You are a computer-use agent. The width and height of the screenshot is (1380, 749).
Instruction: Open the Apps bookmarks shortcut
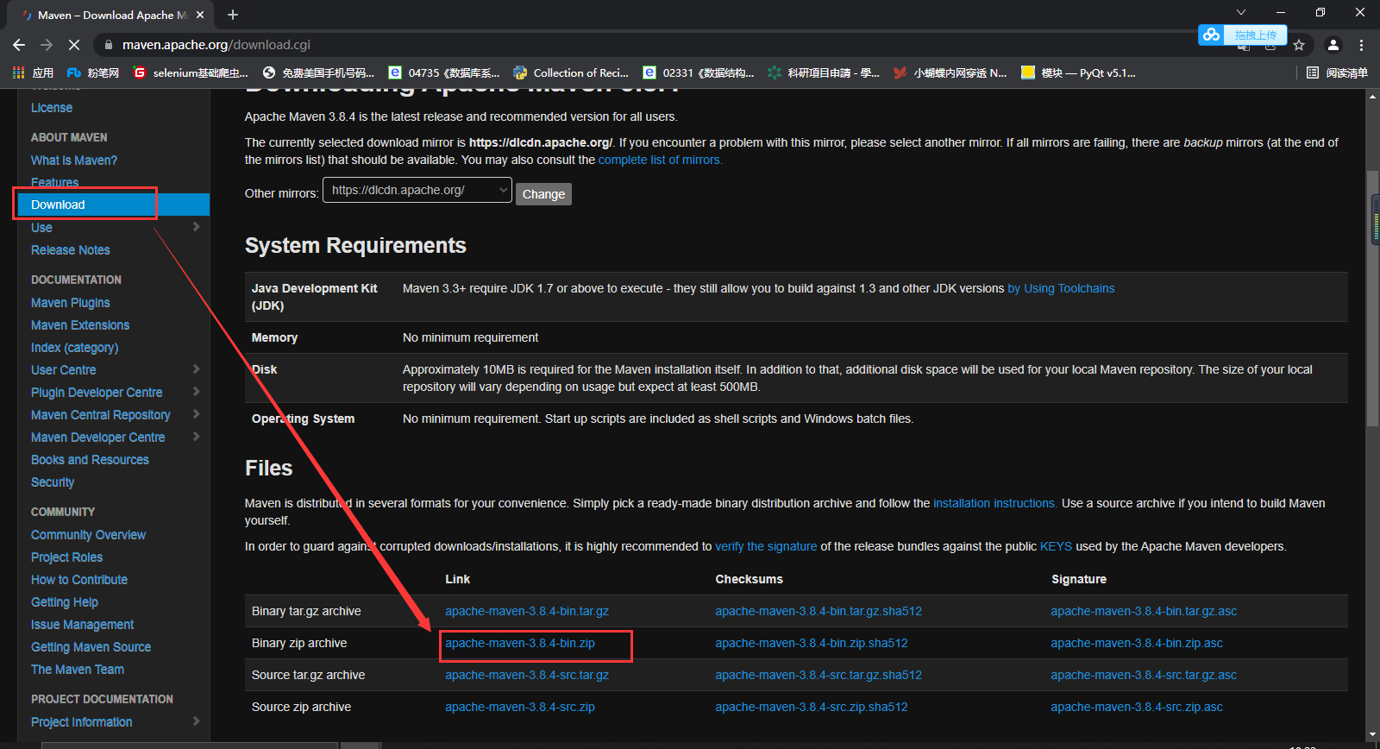33,72
